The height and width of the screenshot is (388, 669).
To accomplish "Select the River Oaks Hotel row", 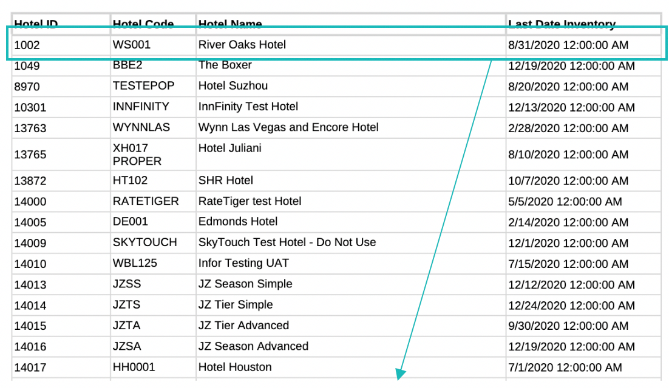I will point(242,45).
